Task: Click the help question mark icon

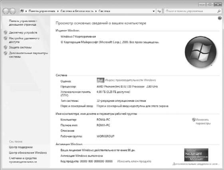Action: tap(220, 18)
